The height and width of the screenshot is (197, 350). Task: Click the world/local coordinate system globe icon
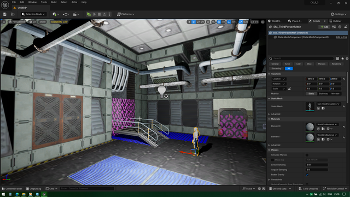pyautogui.click(x=208, y=22)
